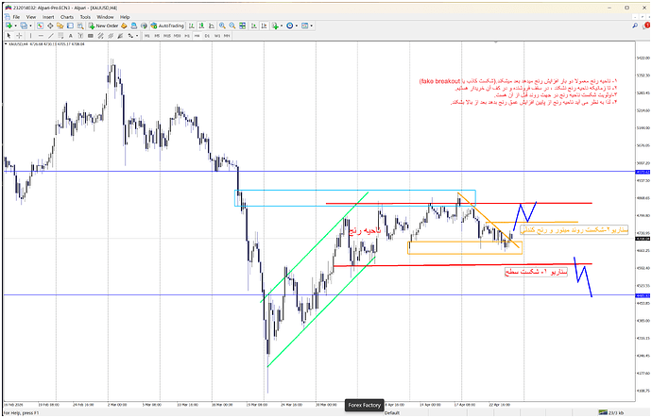Open the File menu
This screenshot has width=652, height=418.
(16, 17)
